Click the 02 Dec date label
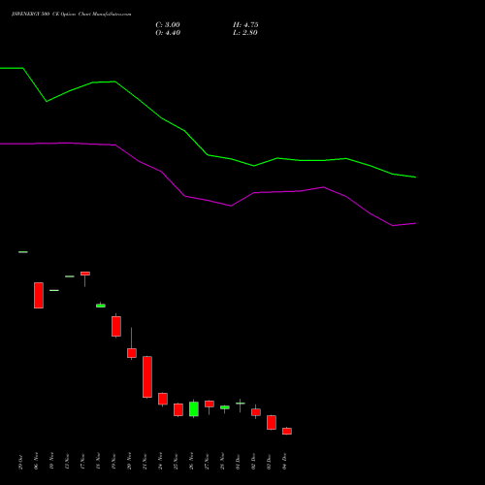Viewport: 485px width, 485px height. [253, 462]
